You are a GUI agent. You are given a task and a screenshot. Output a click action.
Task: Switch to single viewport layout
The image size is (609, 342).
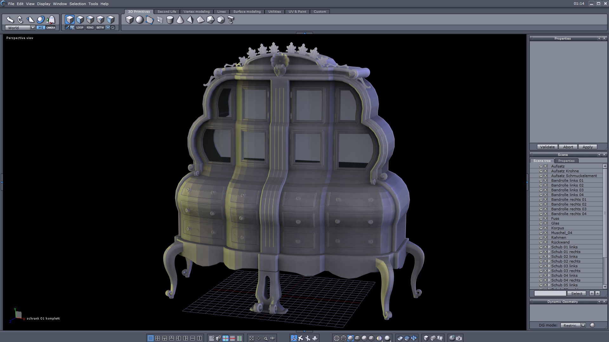tap(151, 338)
